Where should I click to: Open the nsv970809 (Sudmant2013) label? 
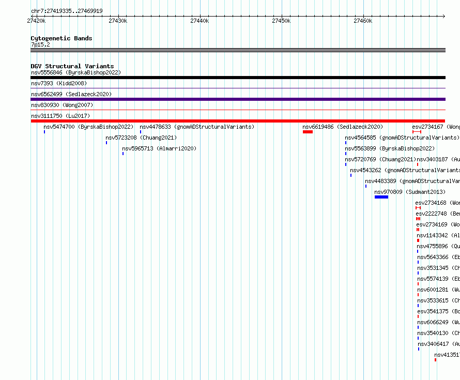coord(410,192)
